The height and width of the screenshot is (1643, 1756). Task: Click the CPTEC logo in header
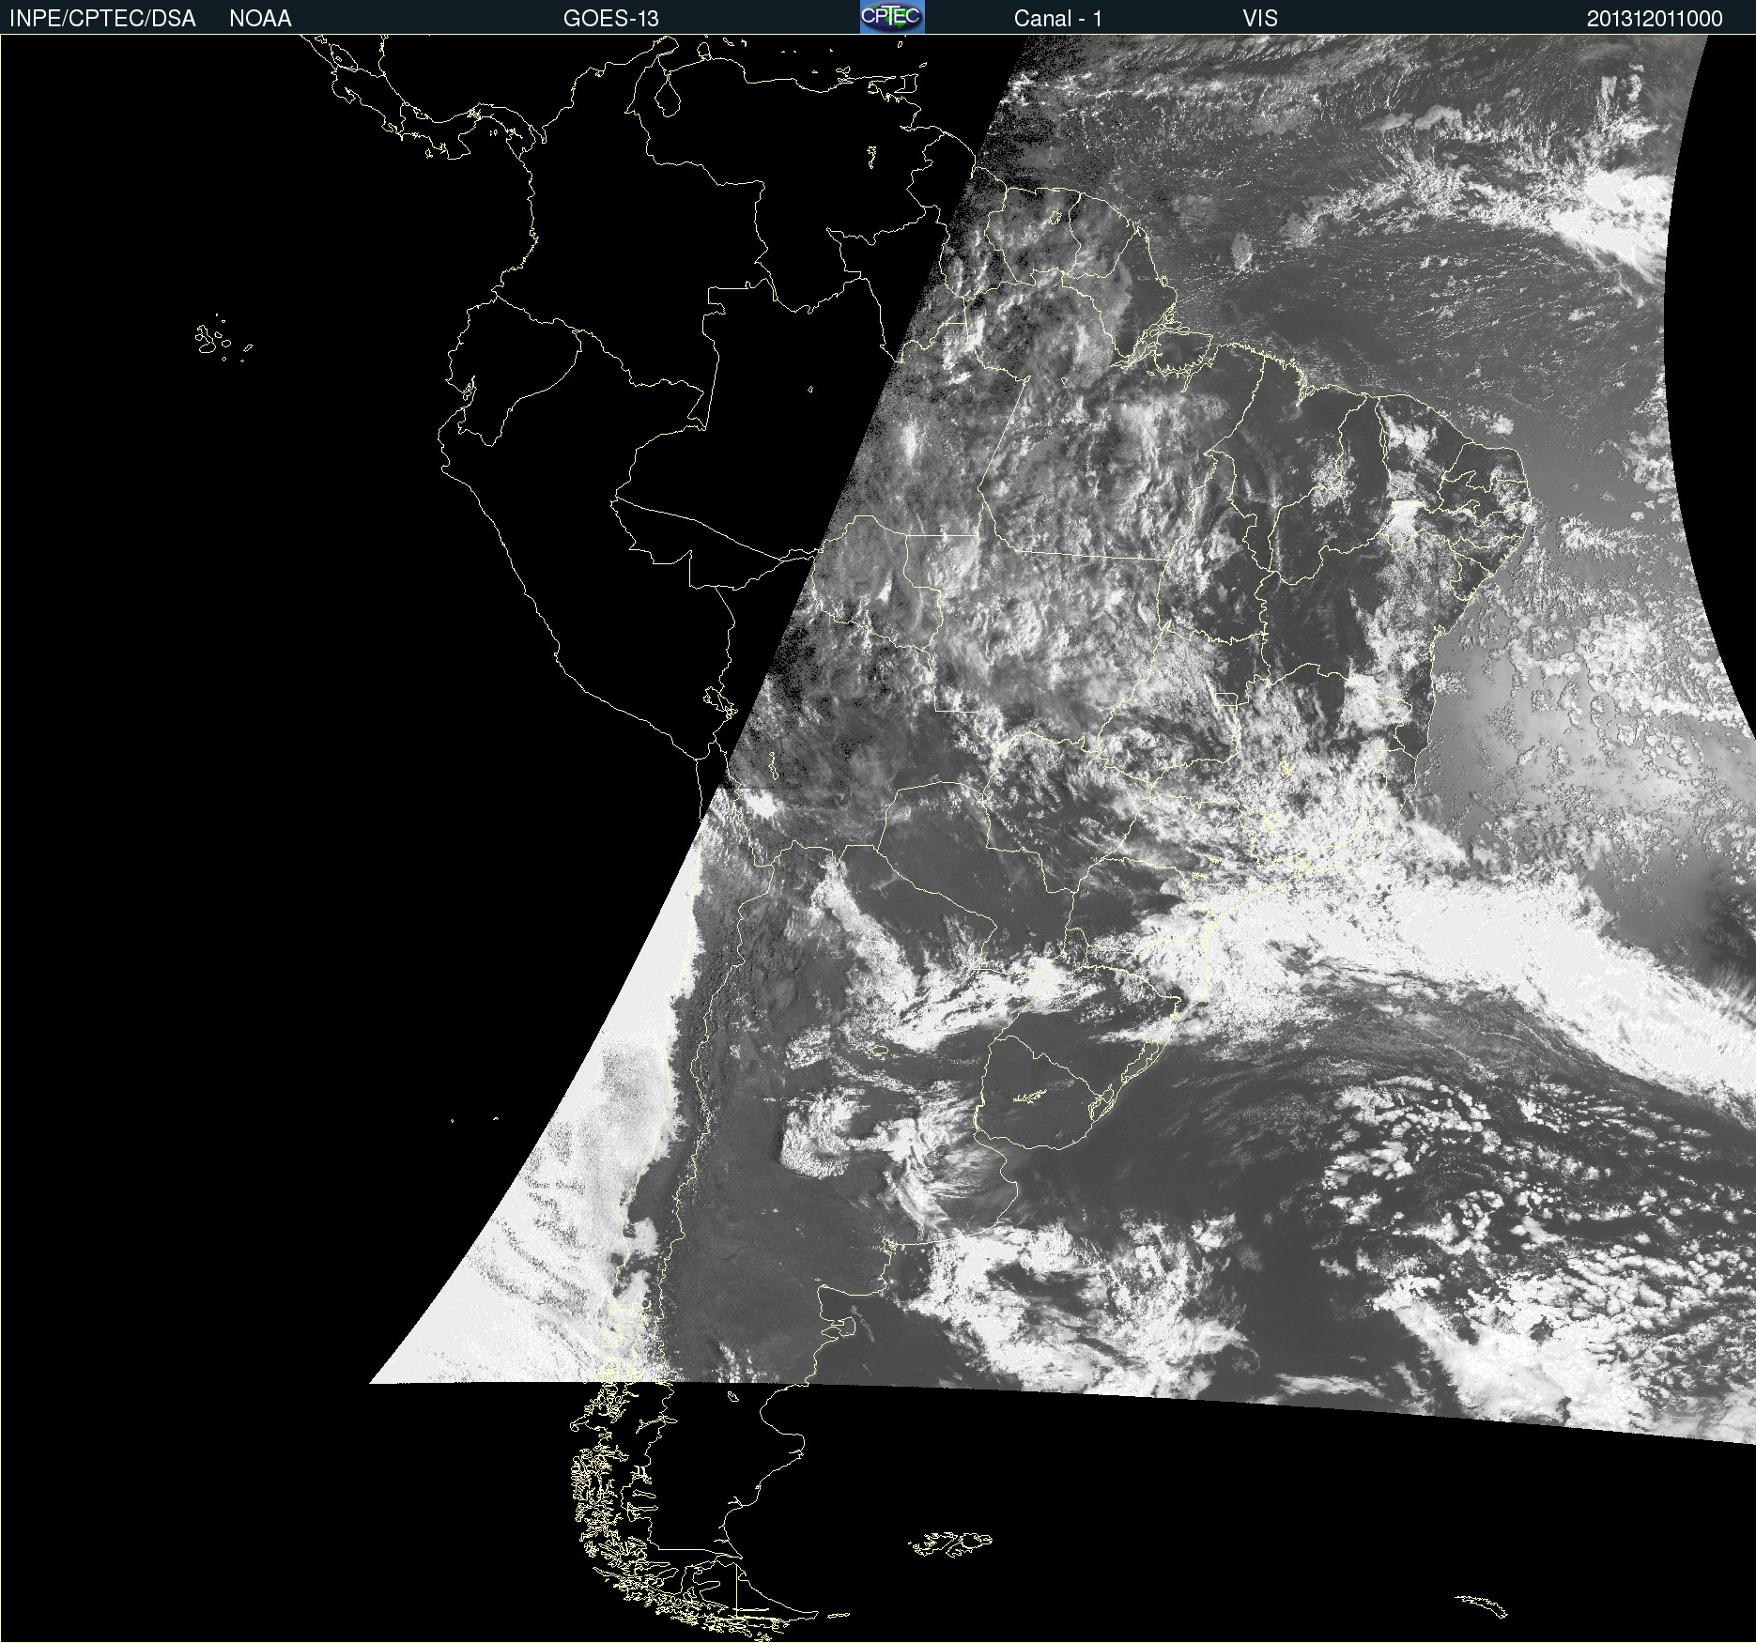892,17
